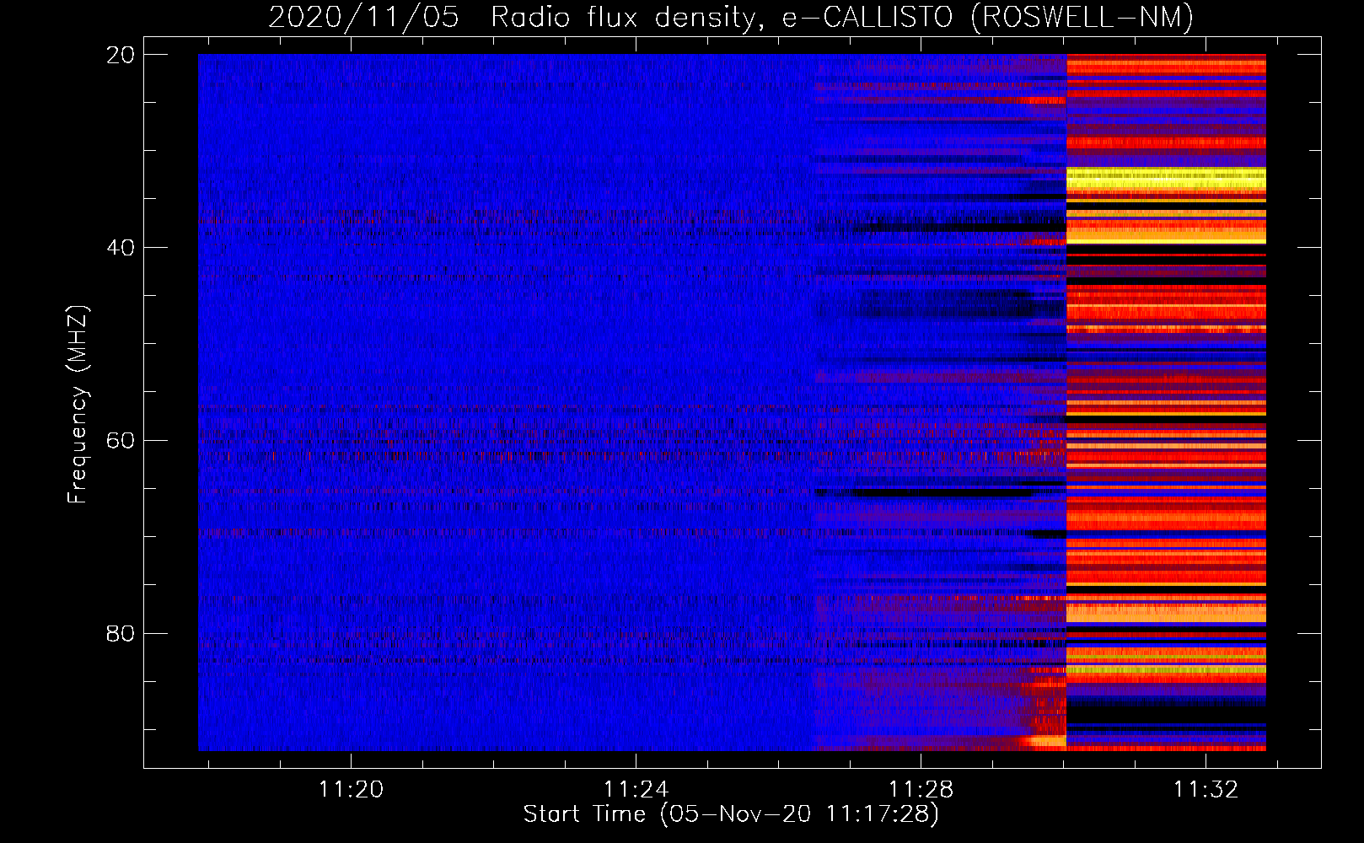Screen dimensions: 1364x843
Task: Click the '11:24' time tick label
Action: point(636,789)
